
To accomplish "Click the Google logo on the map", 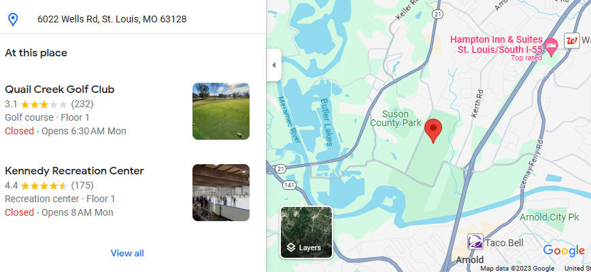I will click(x=564, y=251).
